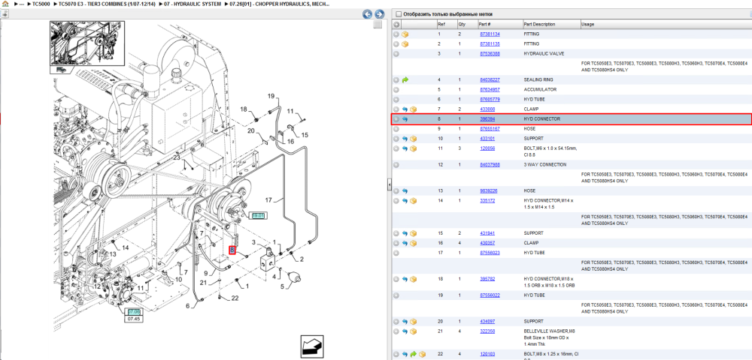Viewport: 752px width, 360px height.
Task: Click the blue arrow on SUPPORT 431941 row
Action: 405,233
